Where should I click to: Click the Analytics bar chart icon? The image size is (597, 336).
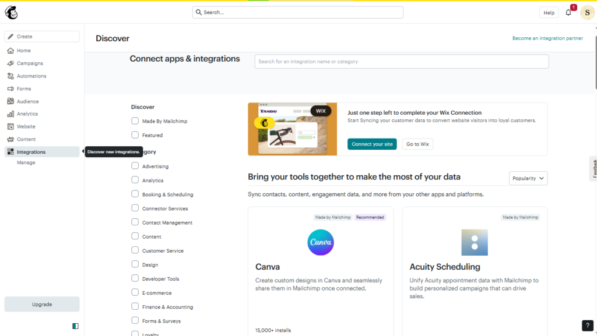(10, 114)
